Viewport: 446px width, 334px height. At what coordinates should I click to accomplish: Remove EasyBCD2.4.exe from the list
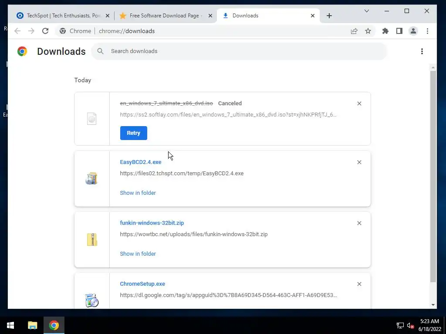pos(359,162)
